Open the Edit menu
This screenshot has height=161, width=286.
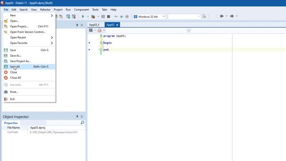pos(14,9)
